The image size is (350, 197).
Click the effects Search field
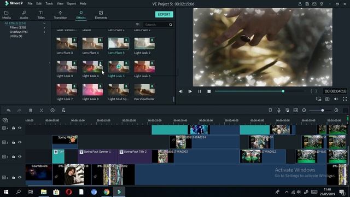pos(156,25)
